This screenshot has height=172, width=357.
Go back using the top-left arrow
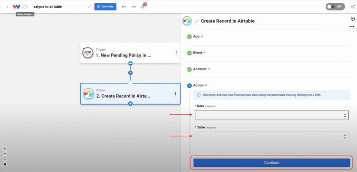[x=7, y=7]
